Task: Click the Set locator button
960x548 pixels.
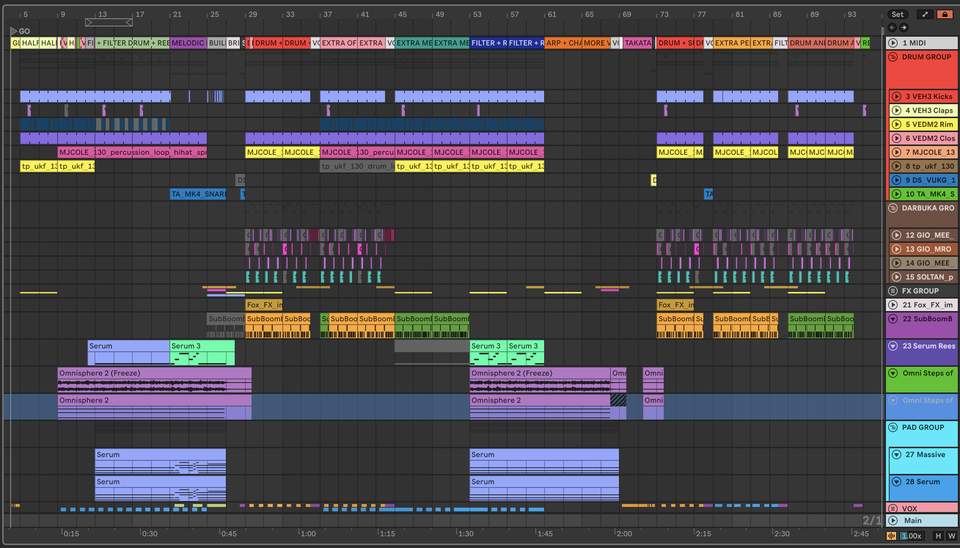Action: [x=898, y=14]
